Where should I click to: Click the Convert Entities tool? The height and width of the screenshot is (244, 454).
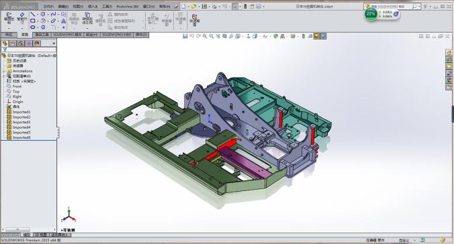coord(87,18)
